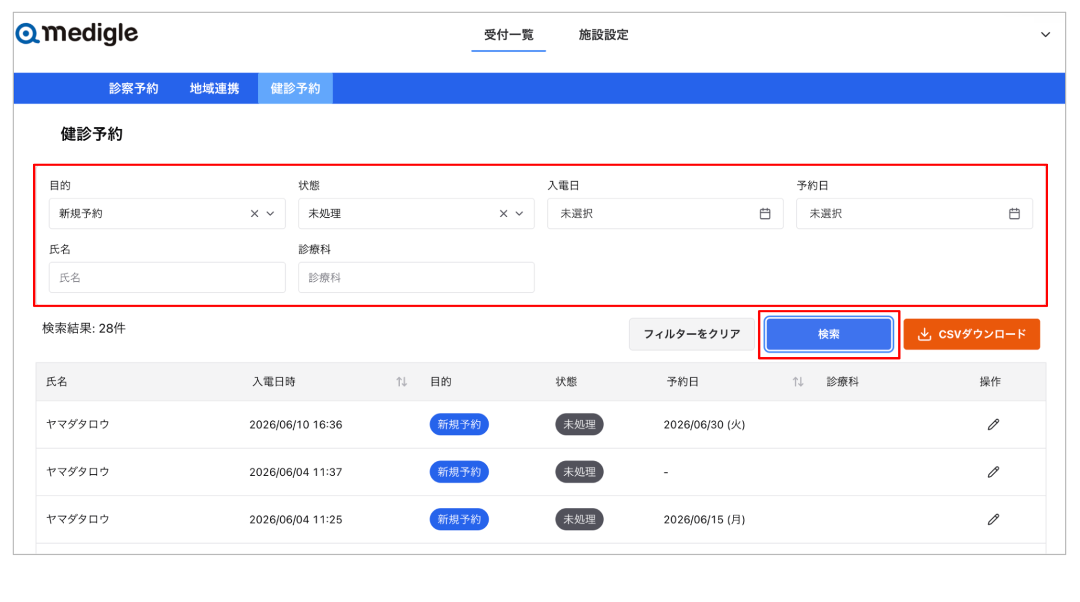Focus the 氏名 text input field
The image size is (1080, 602).
167,277
